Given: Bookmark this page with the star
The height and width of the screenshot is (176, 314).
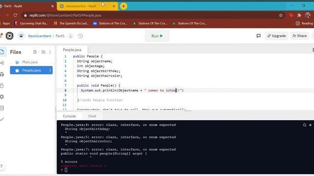Looking at the screenshot, I should 281,15.
